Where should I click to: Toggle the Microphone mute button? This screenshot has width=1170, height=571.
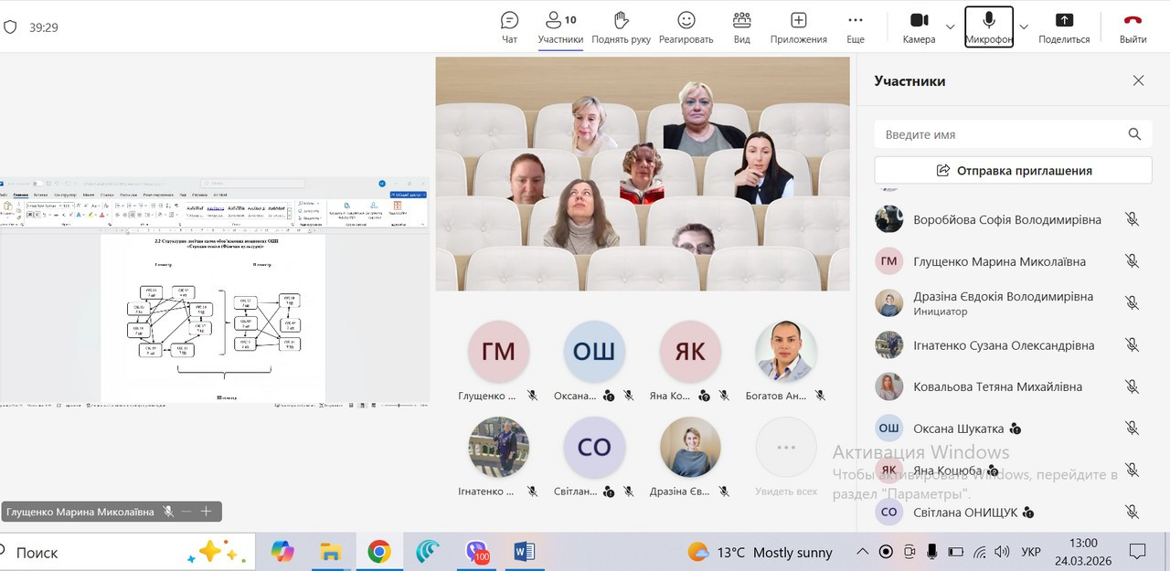989,20
